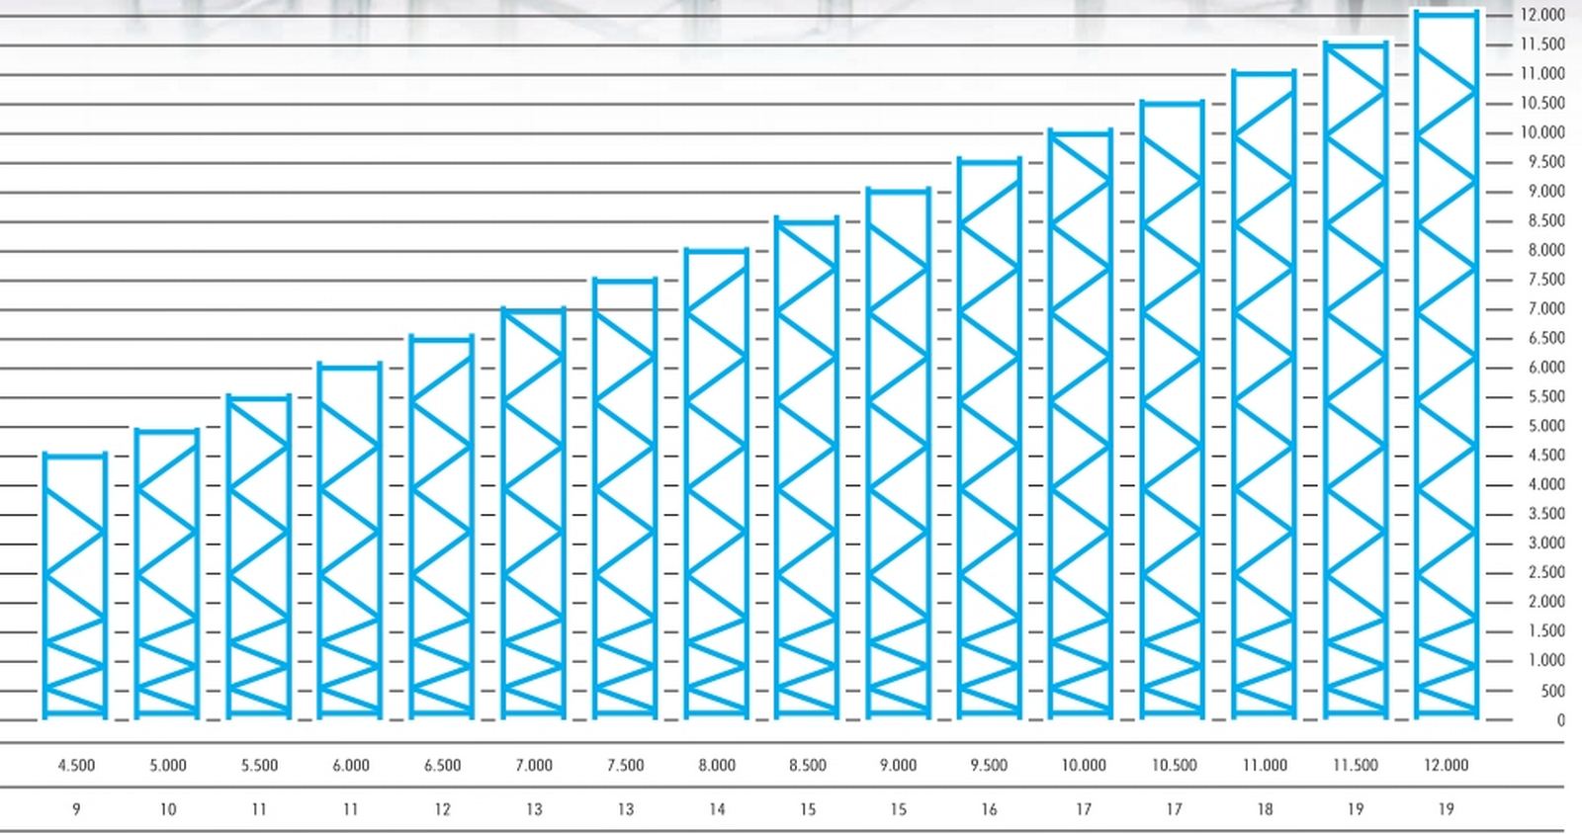Select the tallest 12.000 frame diagram
Screen dimensions: 1582x834
click(1446, 364)
